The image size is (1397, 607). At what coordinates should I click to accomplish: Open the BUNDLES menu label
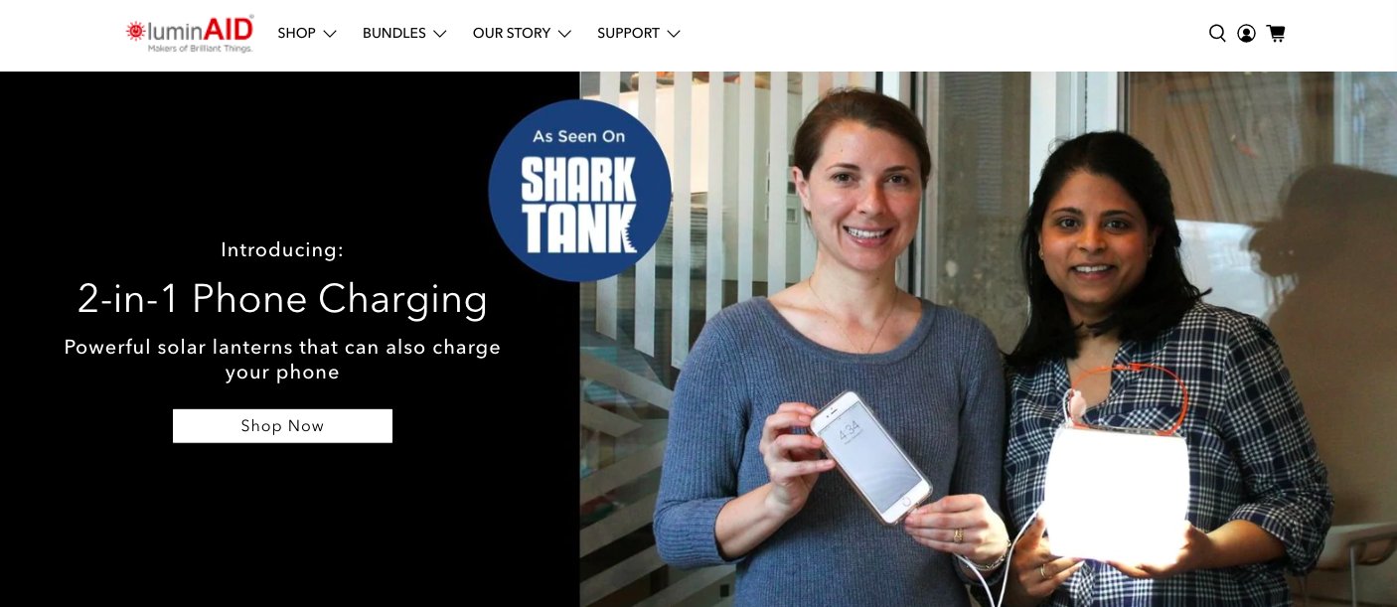click(x=393, y=34)
